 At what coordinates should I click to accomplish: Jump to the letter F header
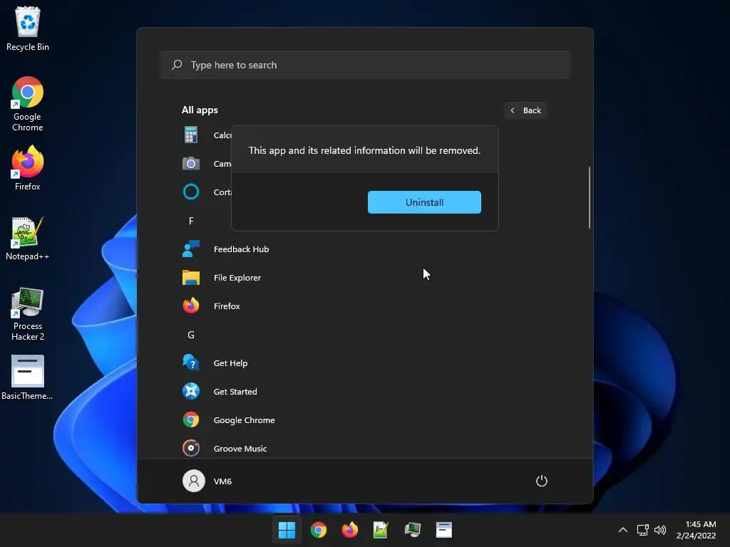[191, 221]
